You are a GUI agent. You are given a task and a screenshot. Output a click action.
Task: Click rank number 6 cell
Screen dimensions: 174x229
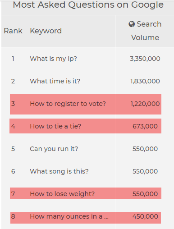point(13,171)
